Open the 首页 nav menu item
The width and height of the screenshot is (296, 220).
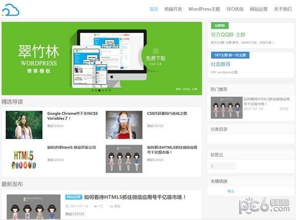153,9
